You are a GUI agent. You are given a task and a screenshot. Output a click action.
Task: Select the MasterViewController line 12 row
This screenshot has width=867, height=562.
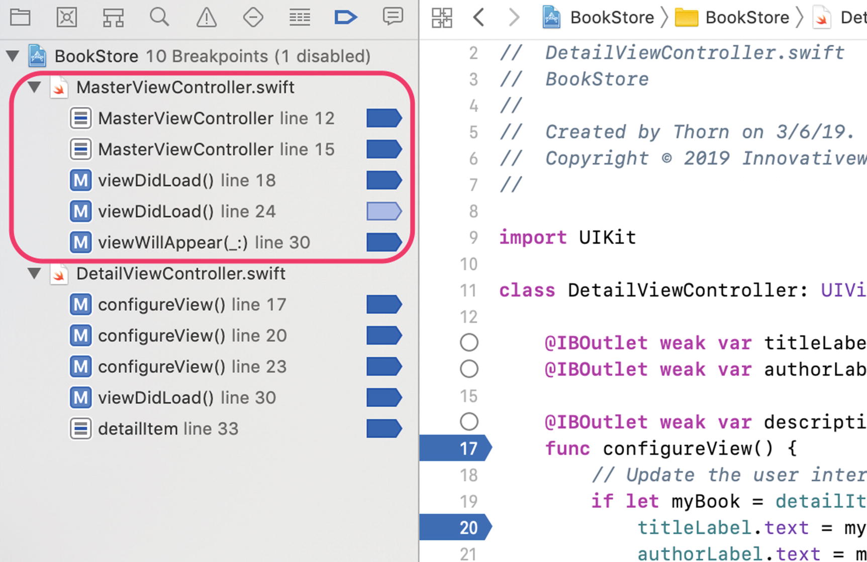tap(209, 118)
